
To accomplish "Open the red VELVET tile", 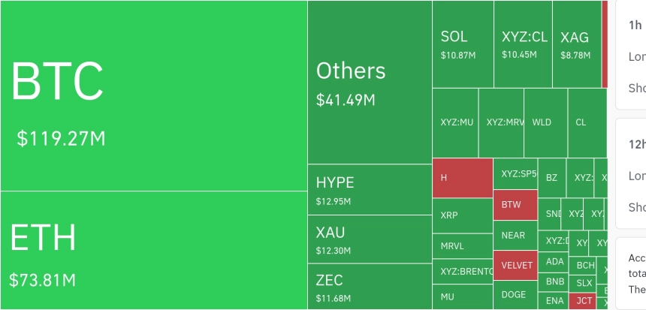I will [515, 265].
